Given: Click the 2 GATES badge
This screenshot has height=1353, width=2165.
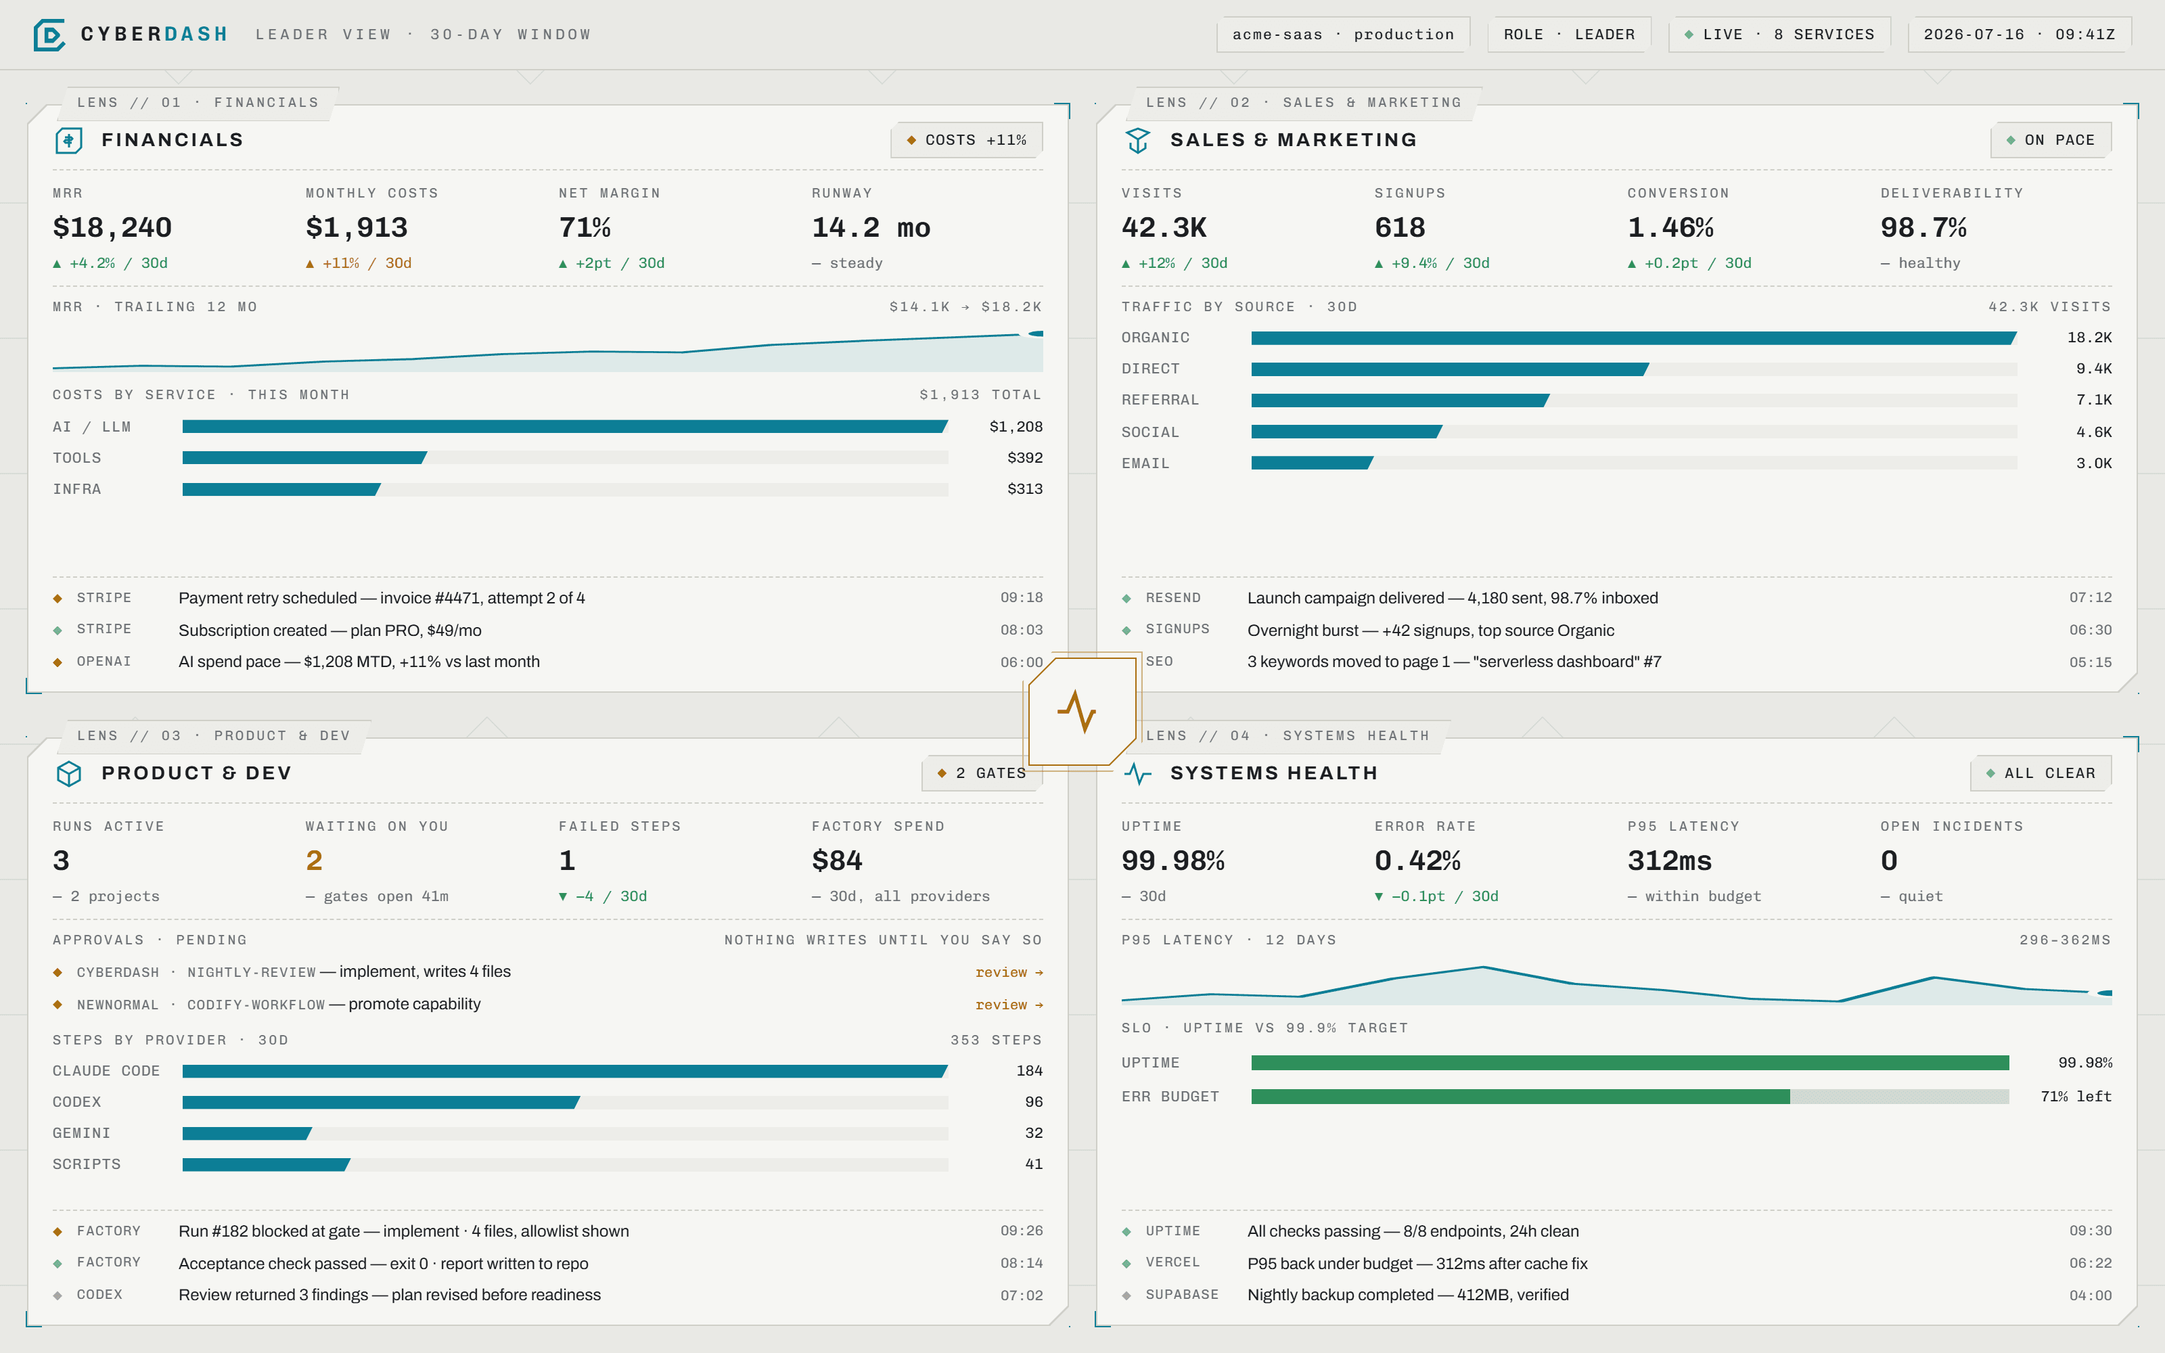Looking at the screenshot, I should pyautogui.click(x=982, y=773).
